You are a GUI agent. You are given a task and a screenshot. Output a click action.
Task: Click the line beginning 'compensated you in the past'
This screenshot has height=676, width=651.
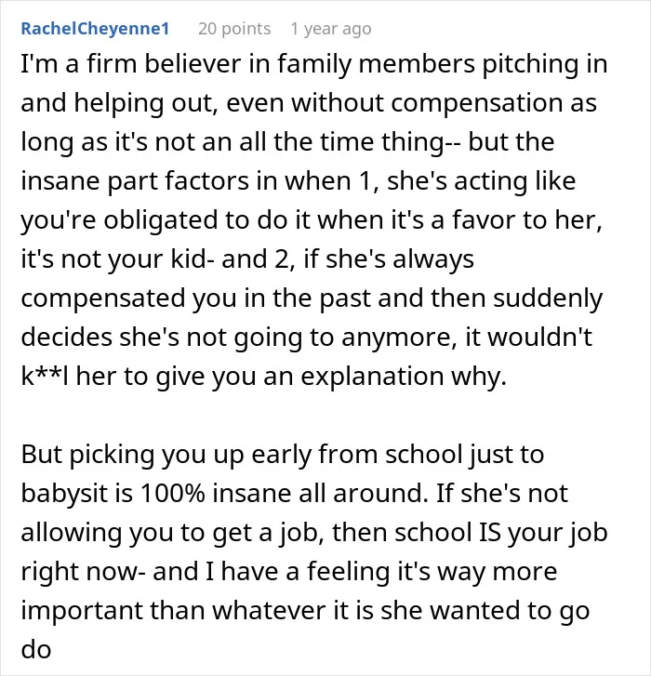312,298
